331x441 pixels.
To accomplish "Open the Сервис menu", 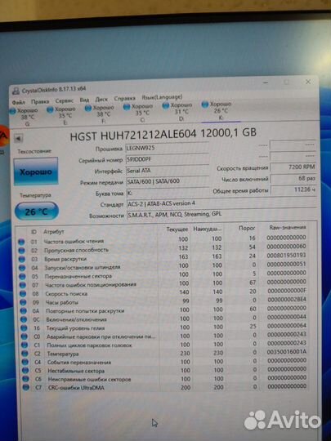I will (x=65, y=100).
